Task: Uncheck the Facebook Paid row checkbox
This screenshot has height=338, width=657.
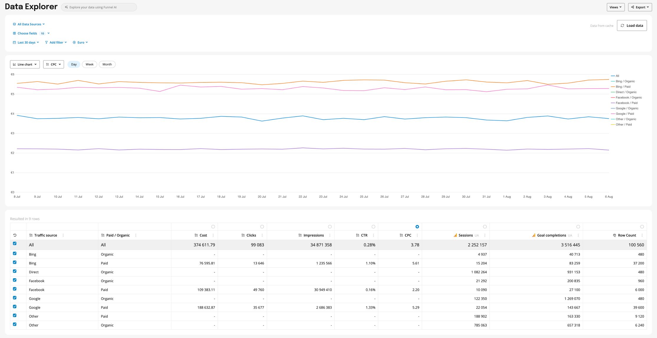Action: (15, 289)
